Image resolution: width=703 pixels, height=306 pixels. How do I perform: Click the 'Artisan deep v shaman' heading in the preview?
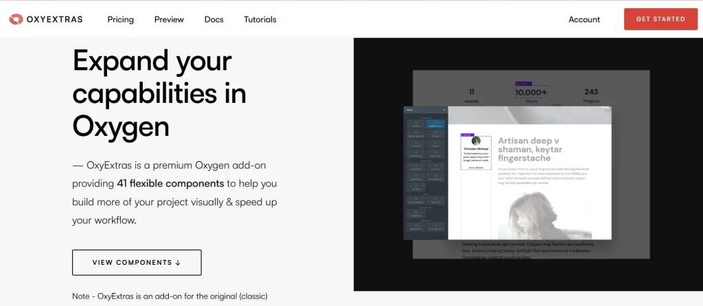(530, 149)
